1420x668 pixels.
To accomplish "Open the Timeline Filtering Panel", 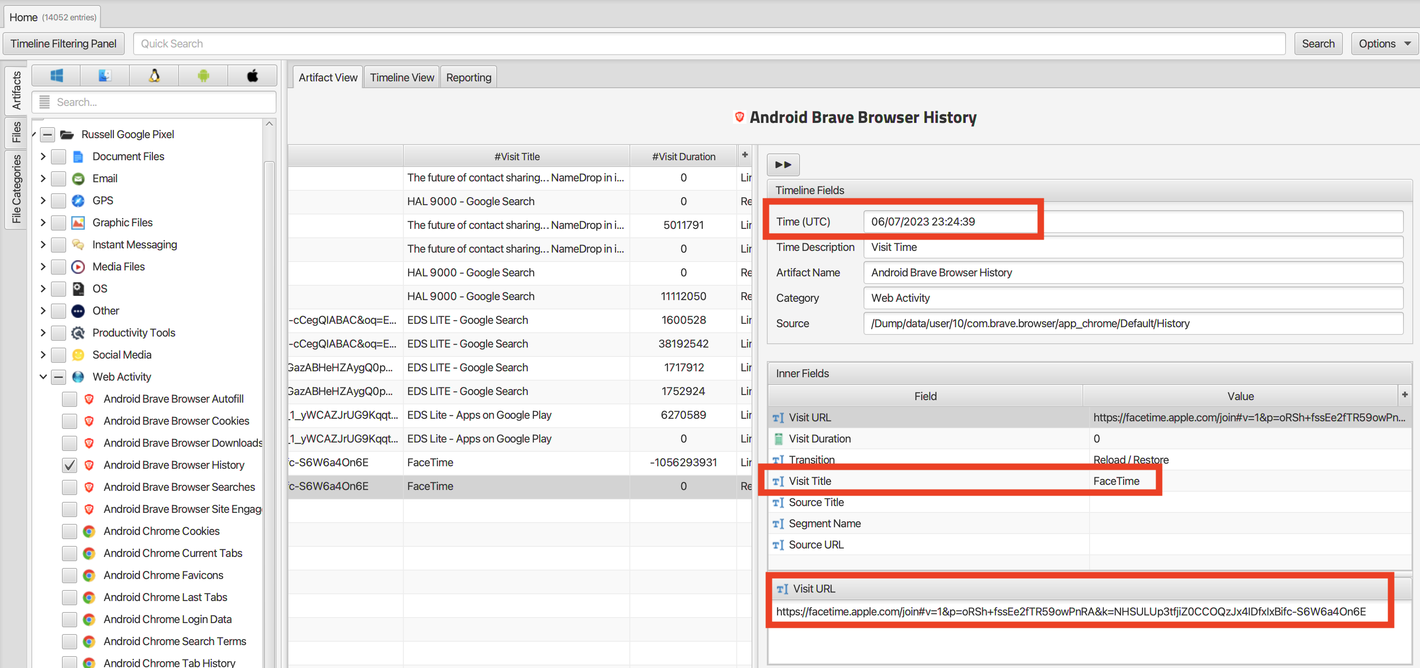I will click(63, 44).
